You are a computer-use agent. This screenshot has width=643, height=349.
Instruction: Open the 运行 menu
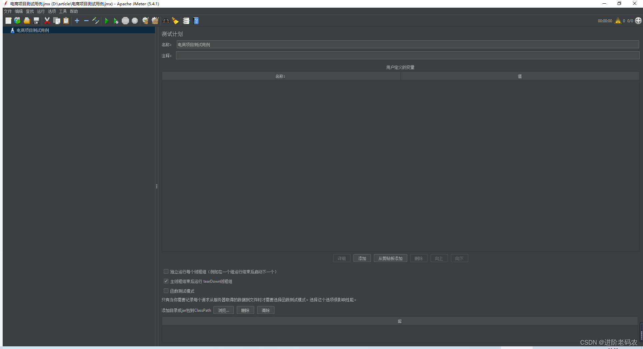40,11
